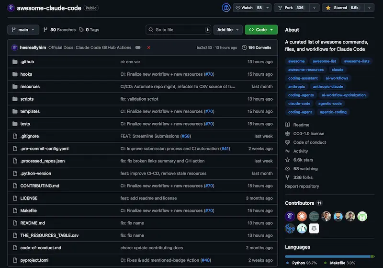Click hesreallyhim avatar in commit row
This screenshot has width=383, height=268.
tap(14, 47)
